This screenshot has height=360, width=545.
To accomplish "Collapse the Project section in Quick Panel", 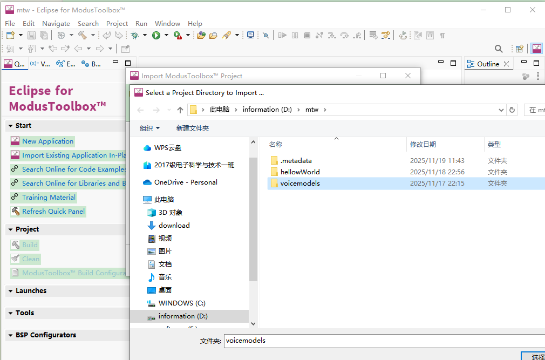I will [x=10, y=229].
